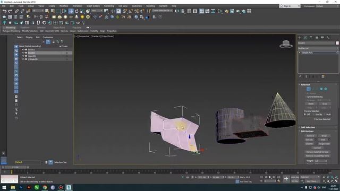Click the Play Animation button

270,177
